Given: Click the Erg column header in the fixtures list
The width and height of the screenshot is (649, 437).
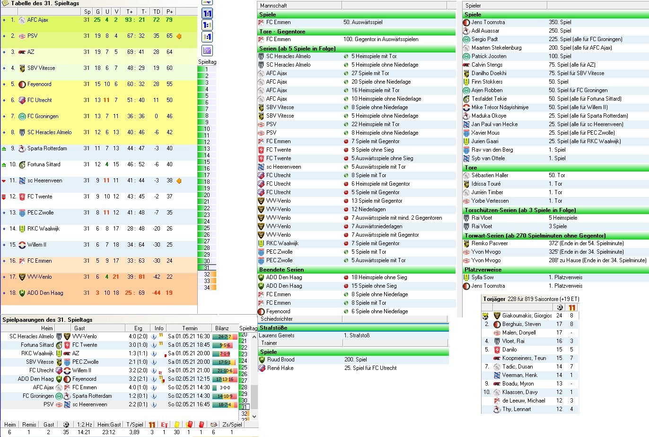Looking at the screenshot, I should pyautogui.click(x=138, y=328).
